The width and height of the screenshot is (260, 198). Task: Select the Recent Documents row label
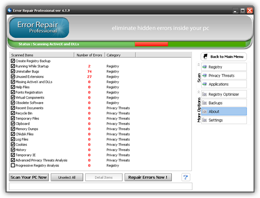(29, 108)
